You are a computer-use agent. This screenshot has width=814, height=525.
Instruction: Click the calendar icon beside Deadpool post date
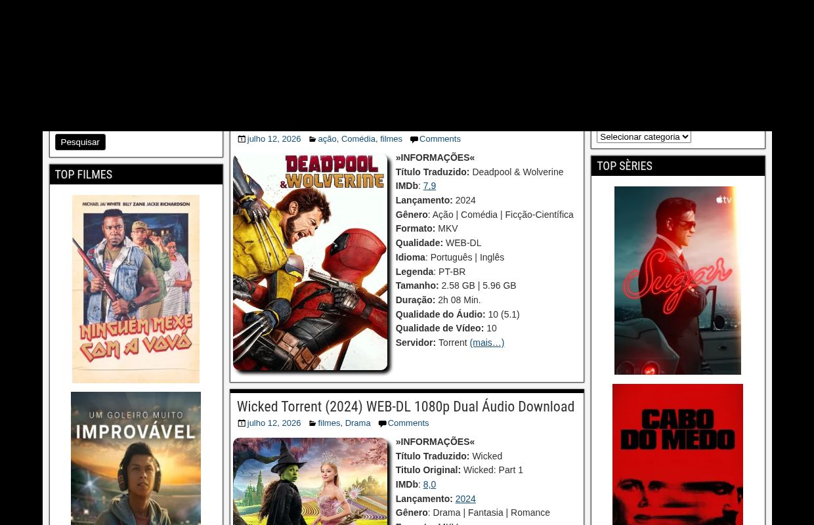pos(242,139)
